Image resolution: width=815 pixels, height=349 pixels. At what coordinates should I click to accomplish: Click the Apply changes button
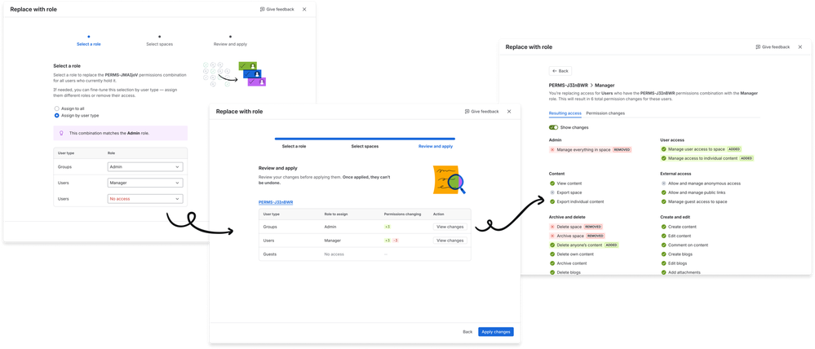click(496, 331)
